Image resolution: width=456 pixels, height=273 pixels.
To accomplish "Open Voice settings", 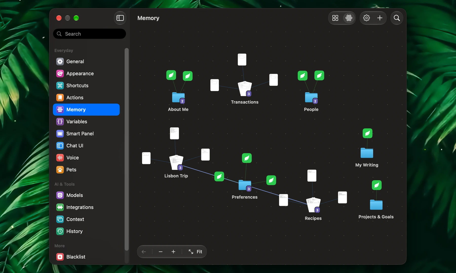I will pos(86,158).
